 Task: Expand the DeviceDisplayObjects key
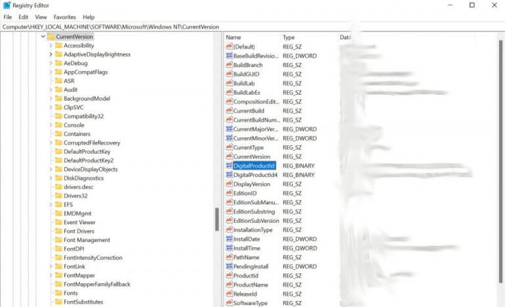tap(51, 169)
